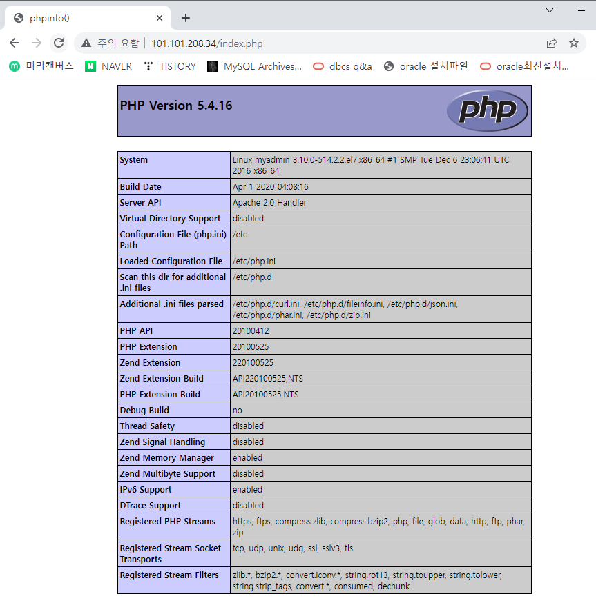Click the PHP Extension value 20100525

pyautogui.click(x=251, y=347)
